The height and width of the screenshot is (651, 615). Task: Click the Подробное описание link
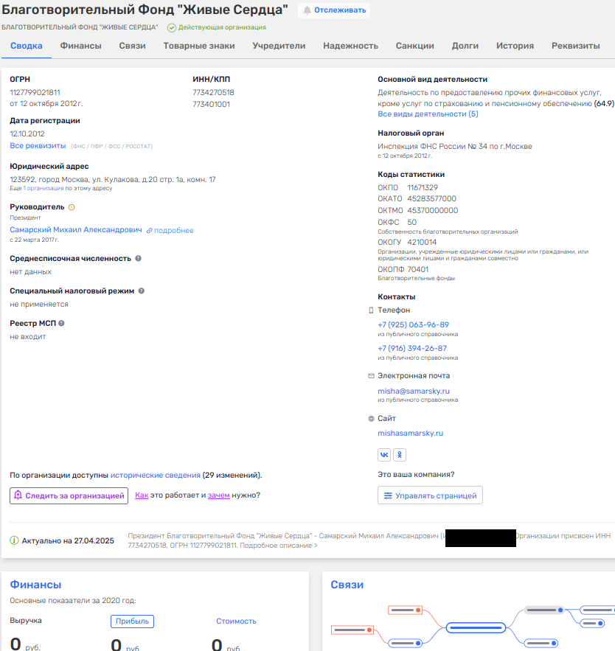tap(278, 546)
